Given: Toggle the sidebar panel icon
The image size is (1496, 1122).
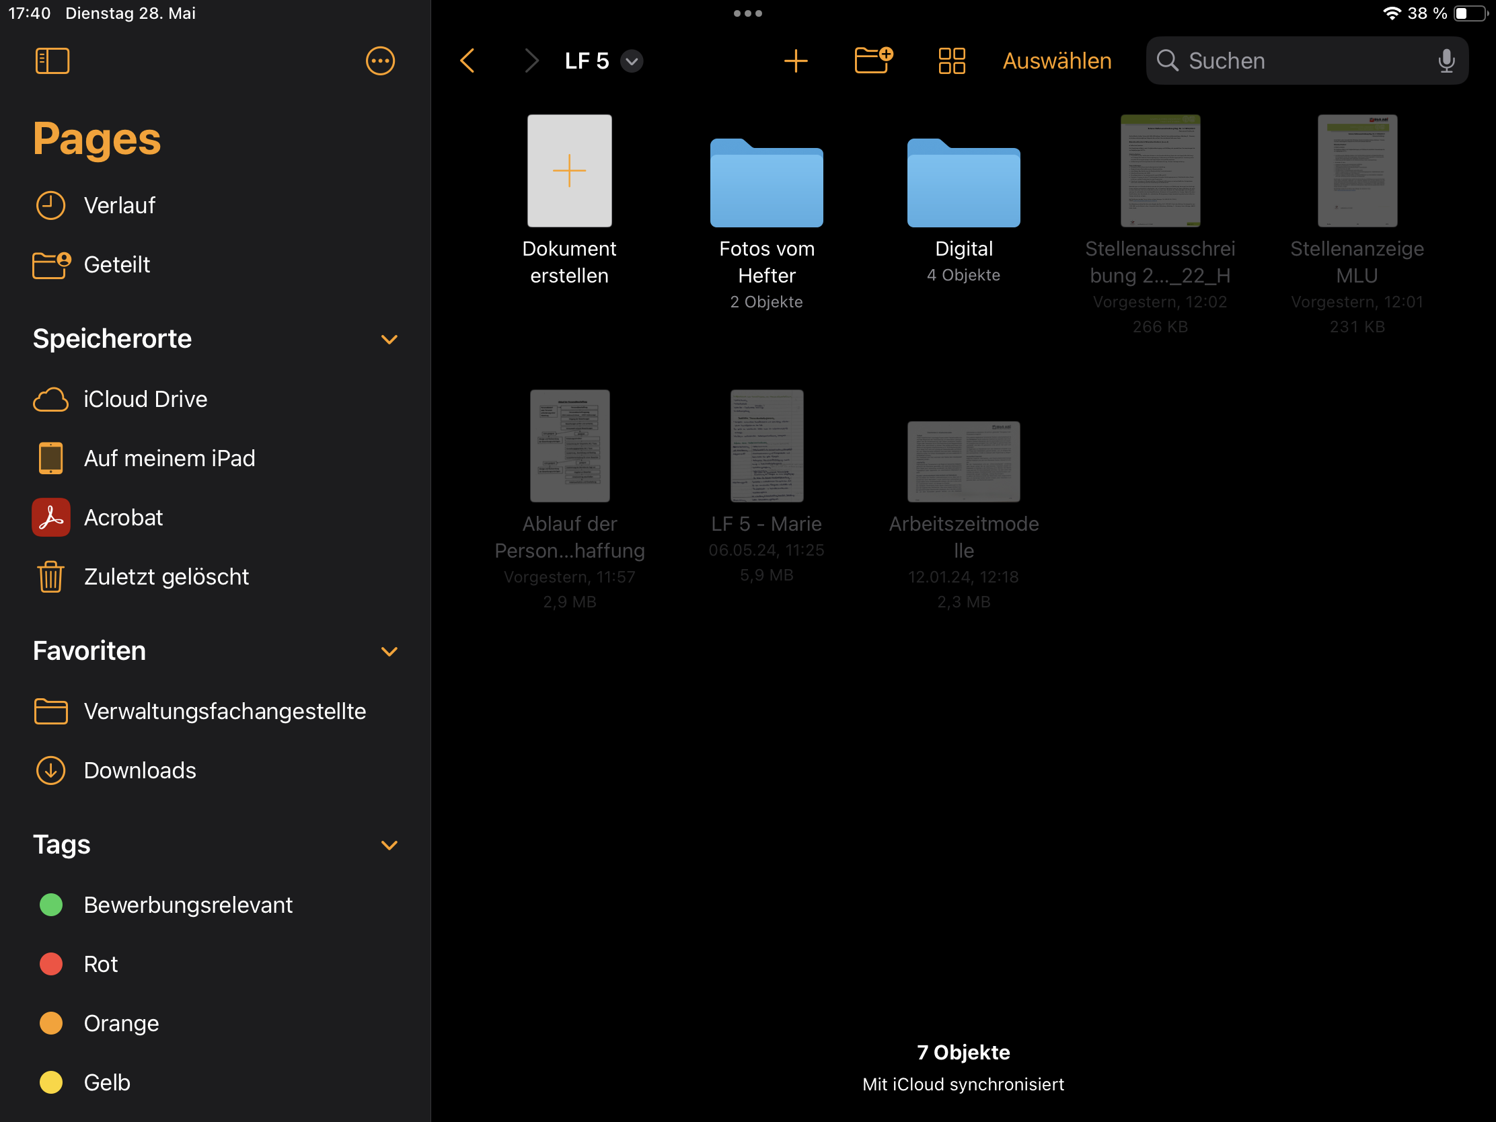Looking at the screenshot, I should pos(52,61).
